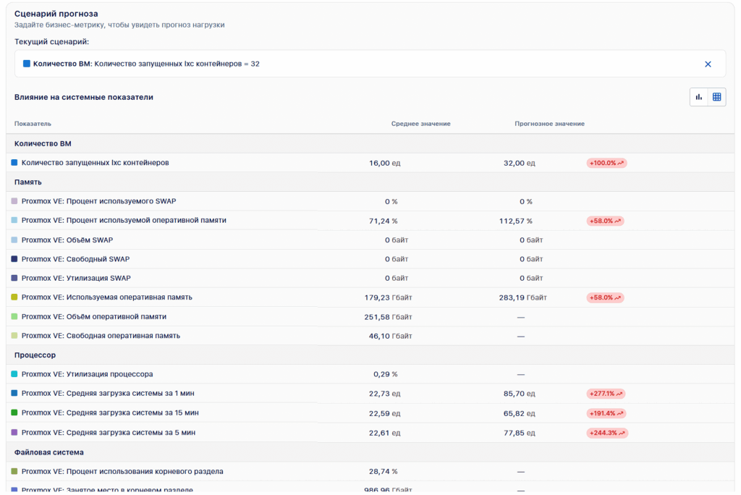Viewport: 741px width, 495px height.
Task: Switch to bar chart view
Action: [x=699, y=97]
